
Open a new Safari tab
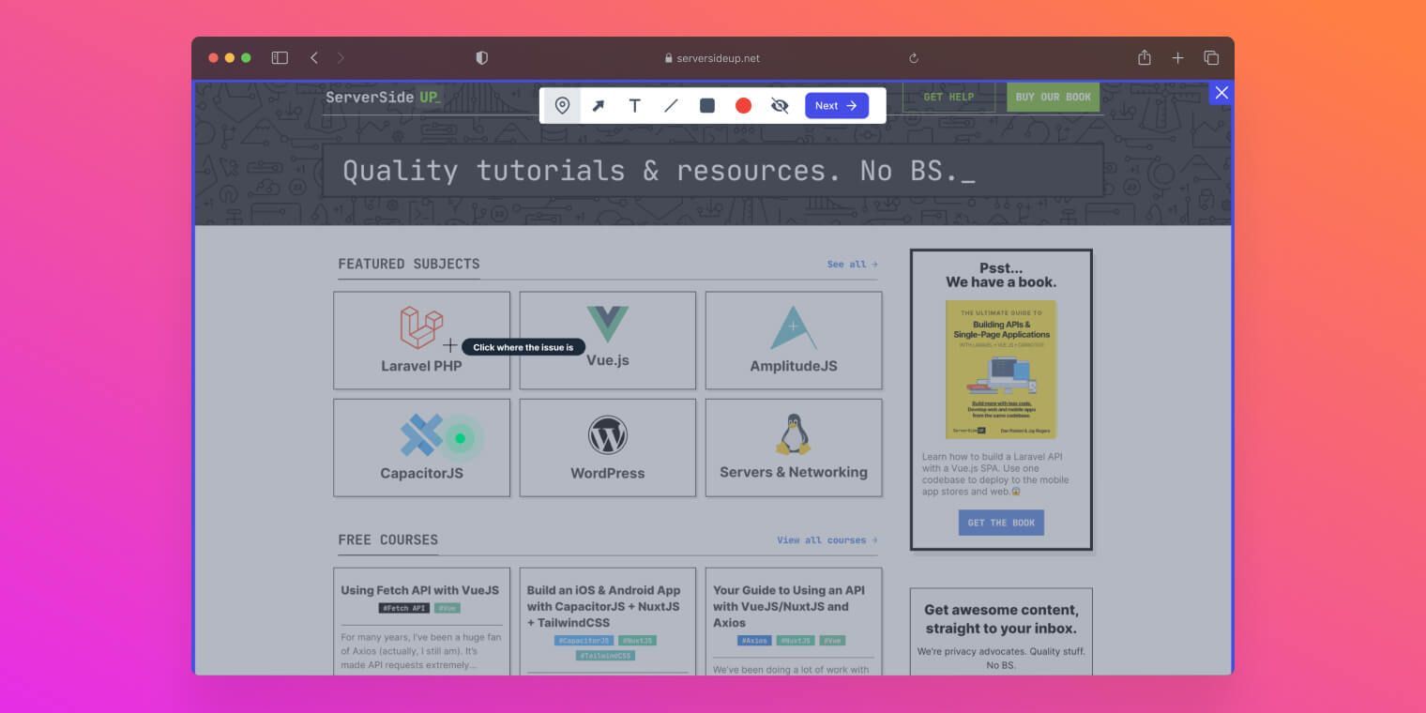(1178, 58)
